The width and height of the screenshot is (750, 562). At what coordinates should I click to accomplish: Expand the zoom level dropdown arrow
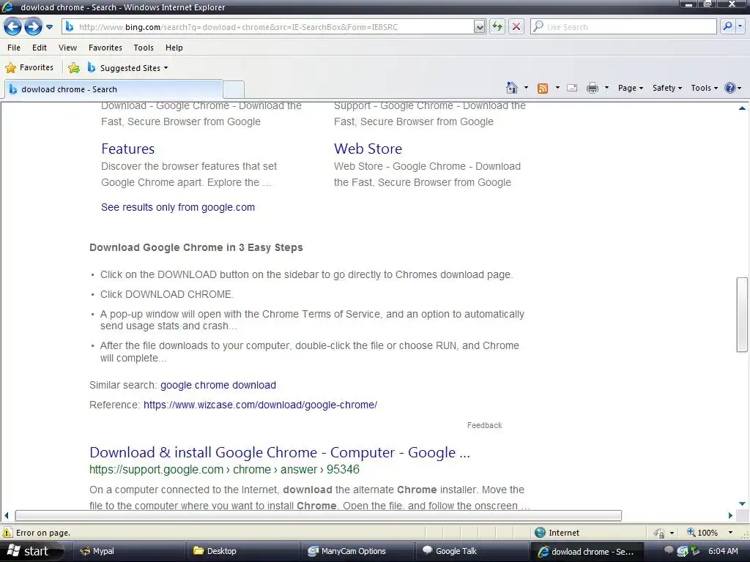[x=730, y=533]
